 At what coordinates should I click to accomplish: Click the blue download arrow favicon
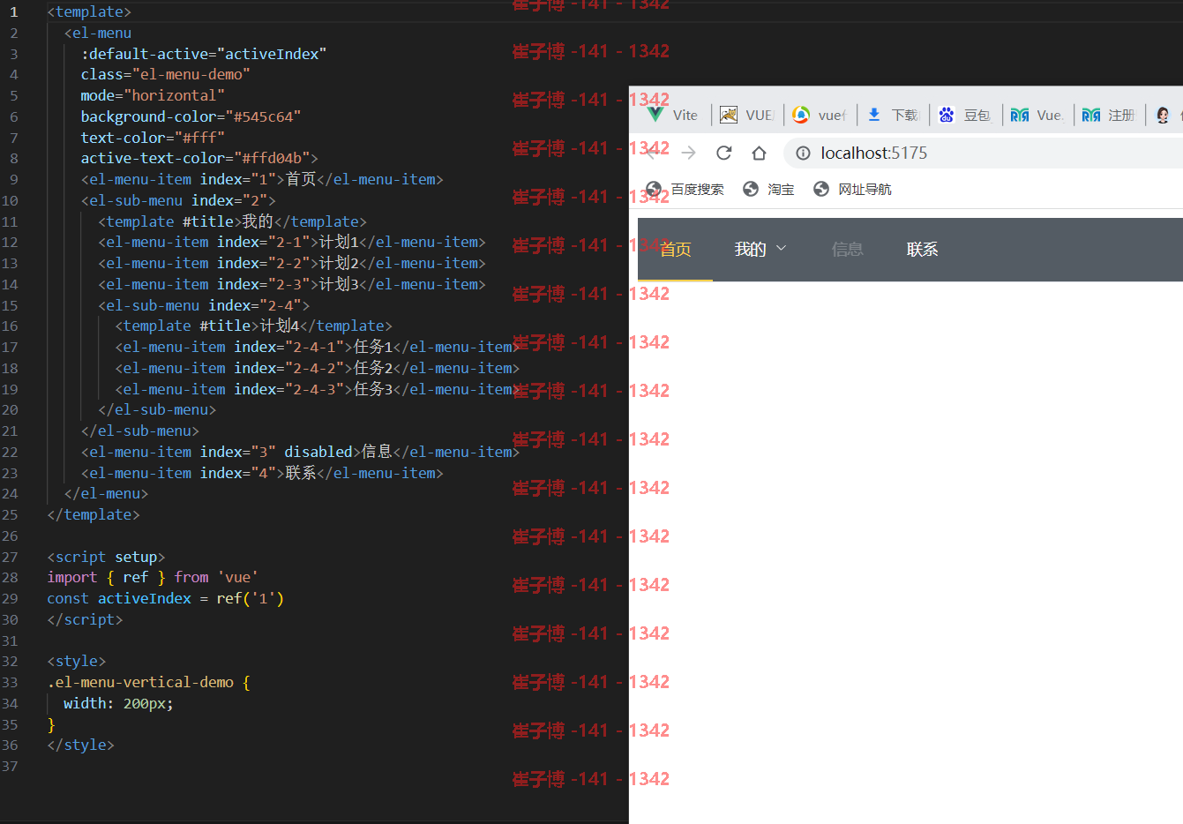874,115
